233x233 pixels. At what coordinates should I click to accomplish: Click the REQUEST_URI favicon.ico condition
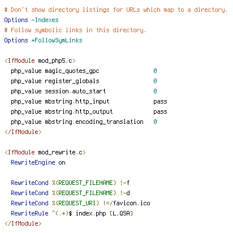[80, 203]
